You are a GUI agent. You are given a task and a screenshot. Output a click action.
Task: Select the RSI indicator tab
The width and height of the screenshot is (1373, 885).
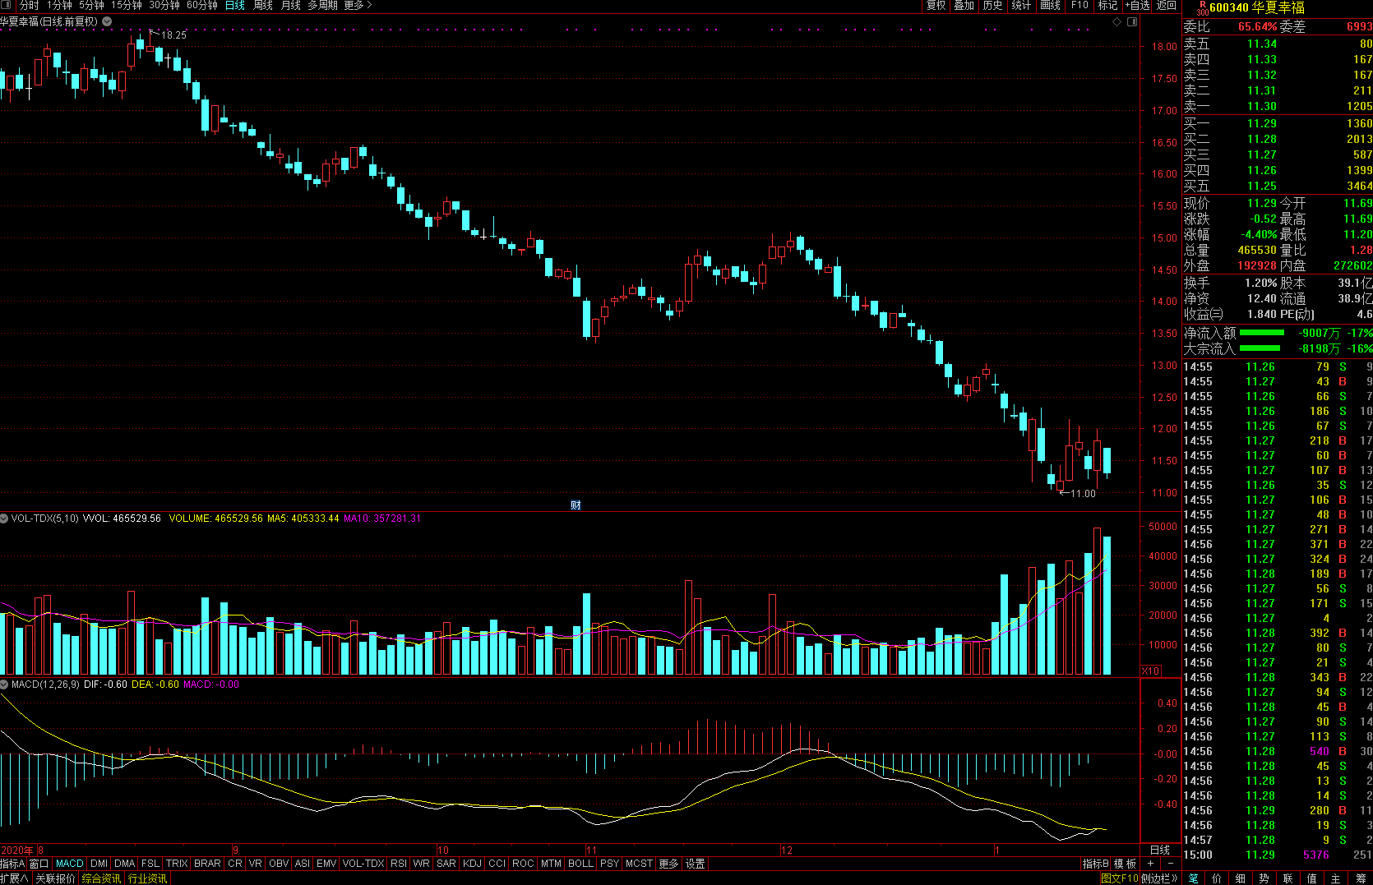(399, 864)
